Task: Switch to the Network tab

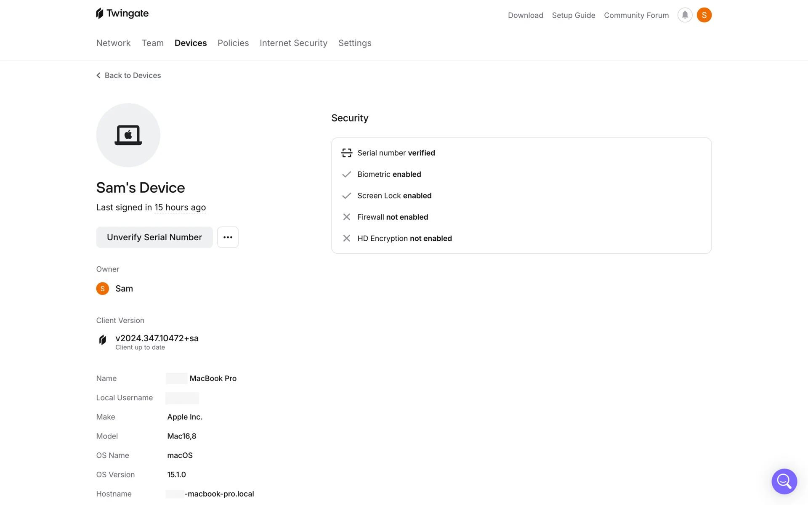Action: (113, 43)
